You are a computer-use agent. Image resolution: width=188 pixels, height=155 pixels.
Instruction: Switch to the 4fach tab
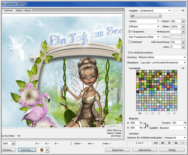coord(27,10)
